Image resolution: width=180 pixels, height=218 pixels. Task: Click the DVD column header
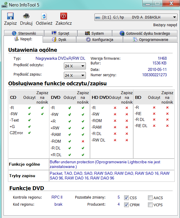pos(56,97)
